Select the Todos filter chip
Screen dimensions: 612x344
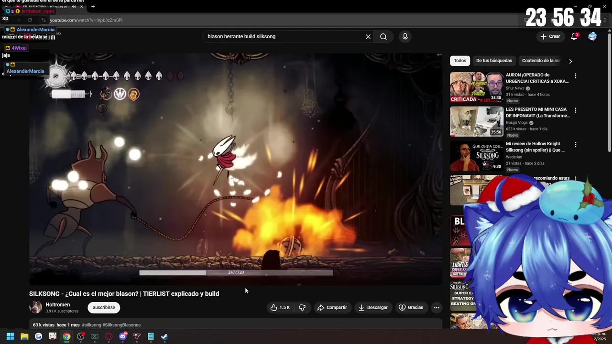(460, 61)
